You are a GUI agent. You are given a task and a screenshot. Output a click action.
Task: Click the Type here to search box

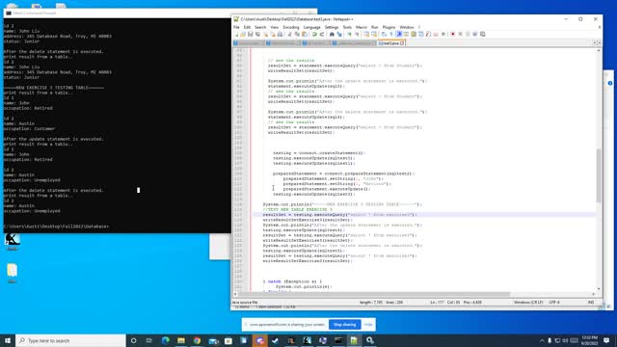pyautogui.click(x=70, y=340)
